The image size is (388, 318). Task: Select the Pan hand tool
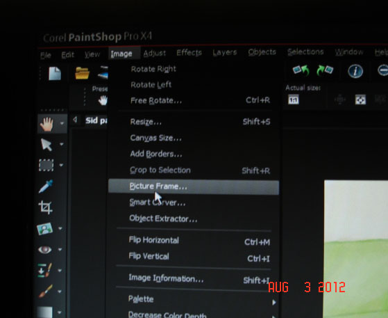click(47, 124)
